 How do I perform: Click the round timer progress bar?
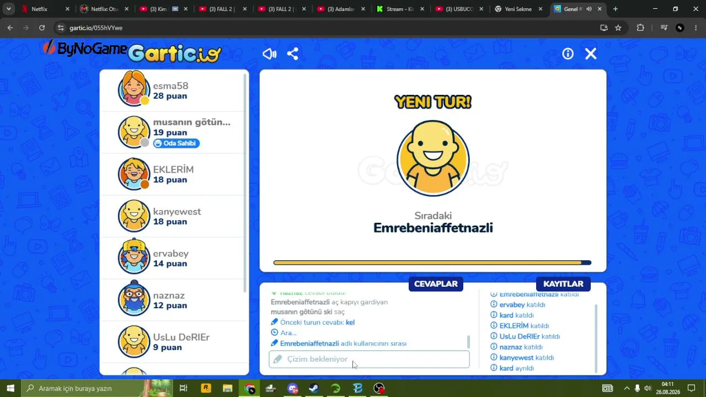pyautogui.click(x=432, y=262)
